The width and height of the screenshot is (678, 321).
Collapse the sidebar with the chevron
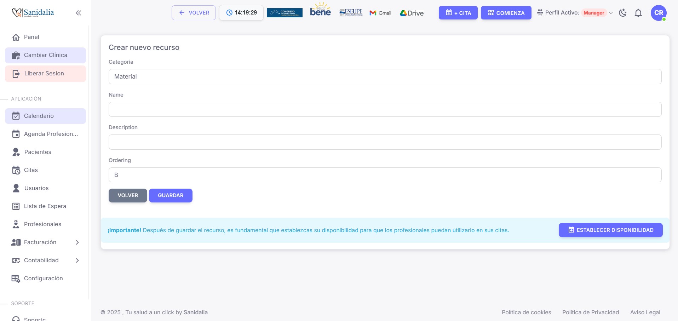point(78,12)
